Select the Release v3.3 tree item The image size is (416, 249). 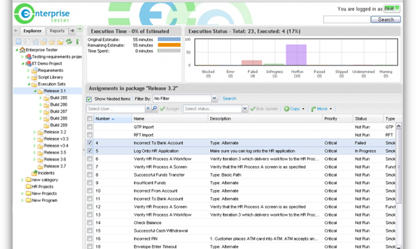click(x=56, y=138)
